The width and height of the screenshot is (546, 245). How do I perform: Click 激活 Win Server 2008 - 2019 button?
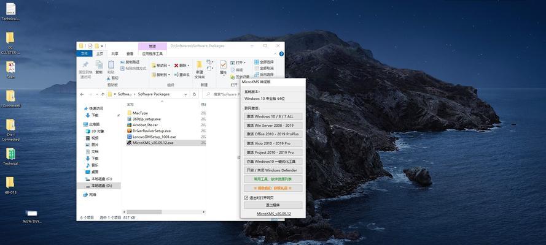coord(273,126)
